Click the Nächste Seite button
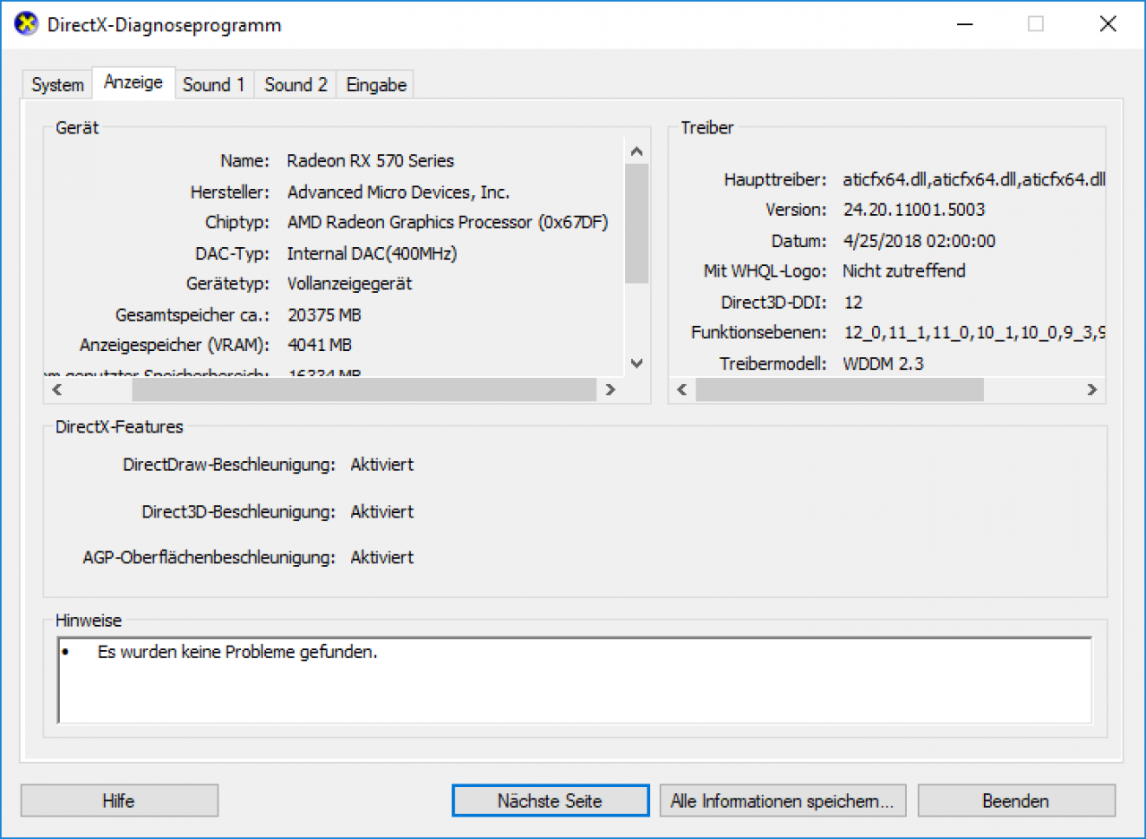 (x=550, y=800)
